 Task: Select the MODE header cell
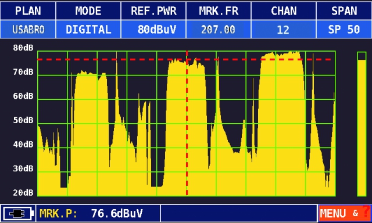pos(88,11)
